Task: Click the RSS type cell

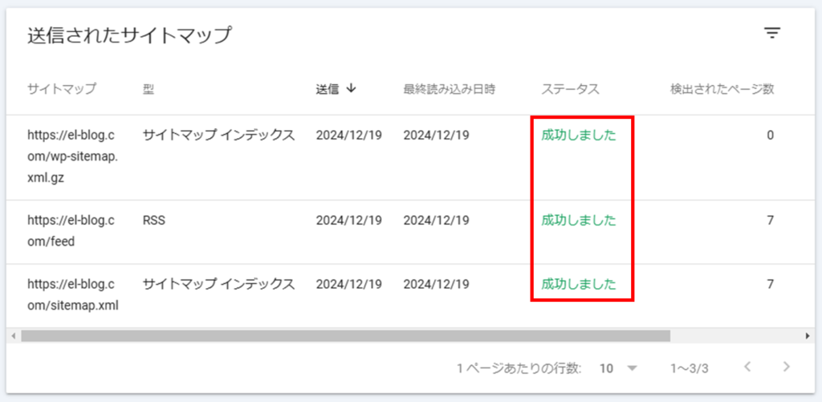Action: (153, 221)
